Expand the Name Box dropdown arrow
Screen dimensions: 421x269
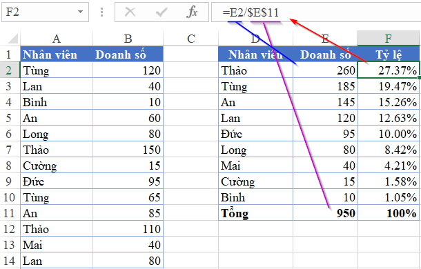coord(80,12)
